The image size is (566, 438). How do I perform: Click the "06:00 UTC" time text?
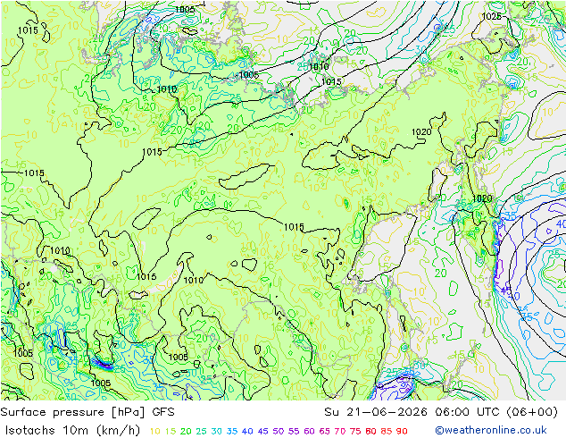pyautogui.click(x=467, y=412)
